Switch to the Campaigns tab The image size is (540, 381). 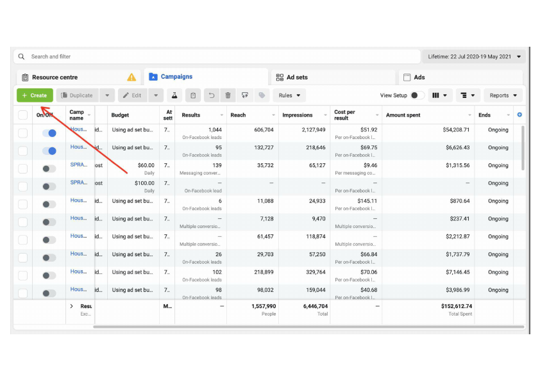(x=206, y=77)
